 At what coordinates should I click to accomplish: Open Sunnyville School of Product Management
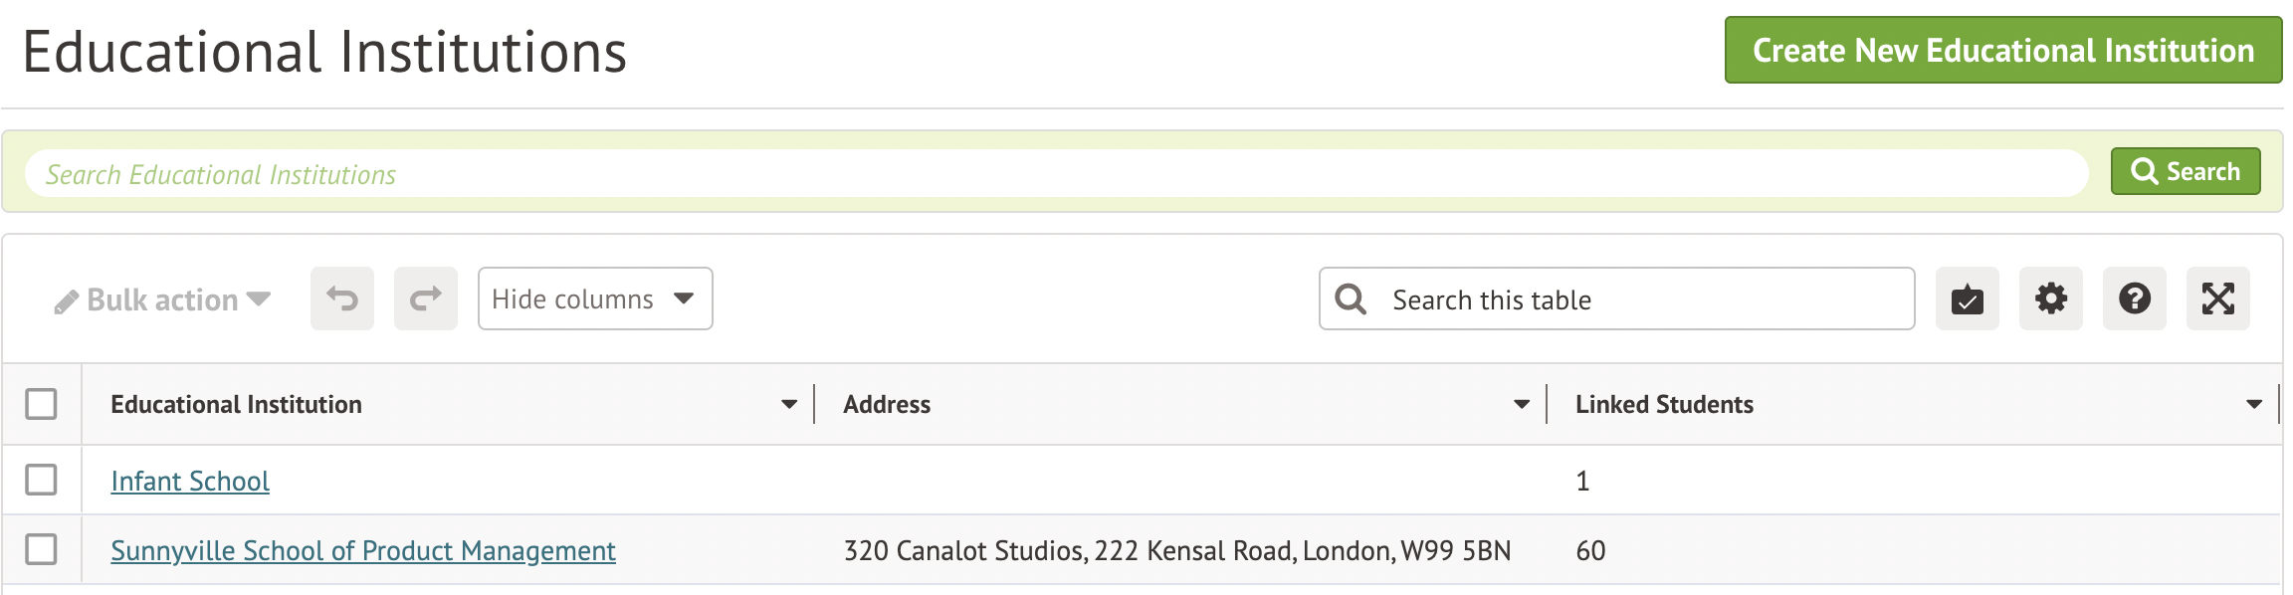pos(363,550)
